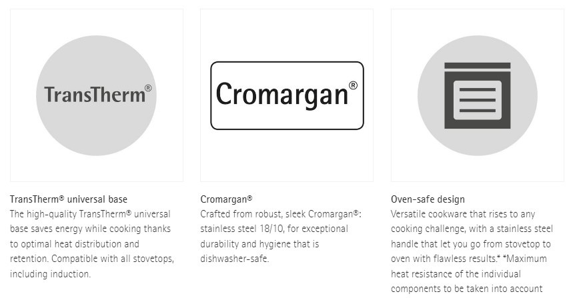
Task: Click the oven-safe oven icon
Action: [477, 95]
